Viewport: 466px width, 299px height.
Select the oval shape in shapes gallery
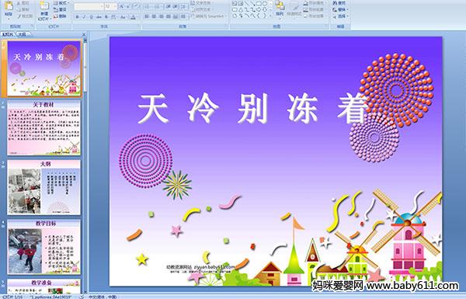pos(266,3)
